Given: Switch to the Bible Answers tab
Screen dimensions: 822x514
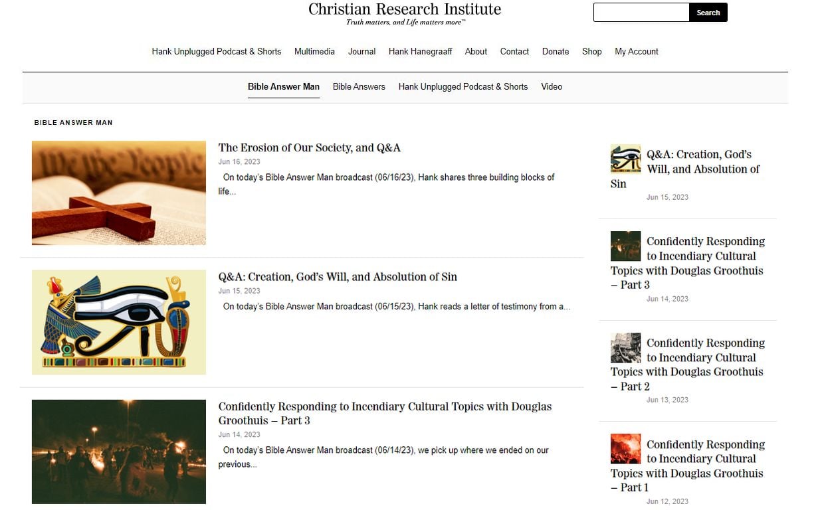Looking at the screenshot, I should pos(359,86).
